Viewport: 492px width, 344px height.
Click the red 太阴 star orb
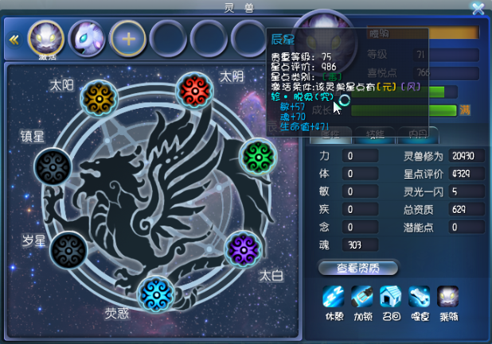195,91
